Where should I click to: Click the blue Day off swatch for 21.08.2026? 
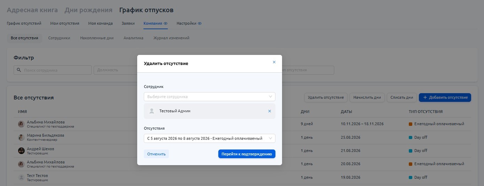[411, 151]
